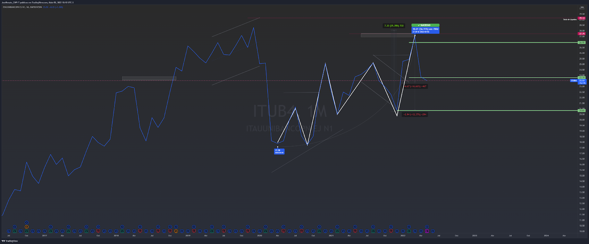Click the -2.94 (-12.37%) -294 measurement label
Screen dimensions: 589x244
point(415,114)
